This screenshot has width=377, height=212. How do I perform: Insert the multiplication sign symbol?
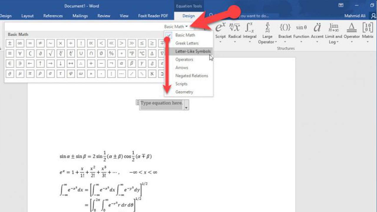[x=60, y=43]
